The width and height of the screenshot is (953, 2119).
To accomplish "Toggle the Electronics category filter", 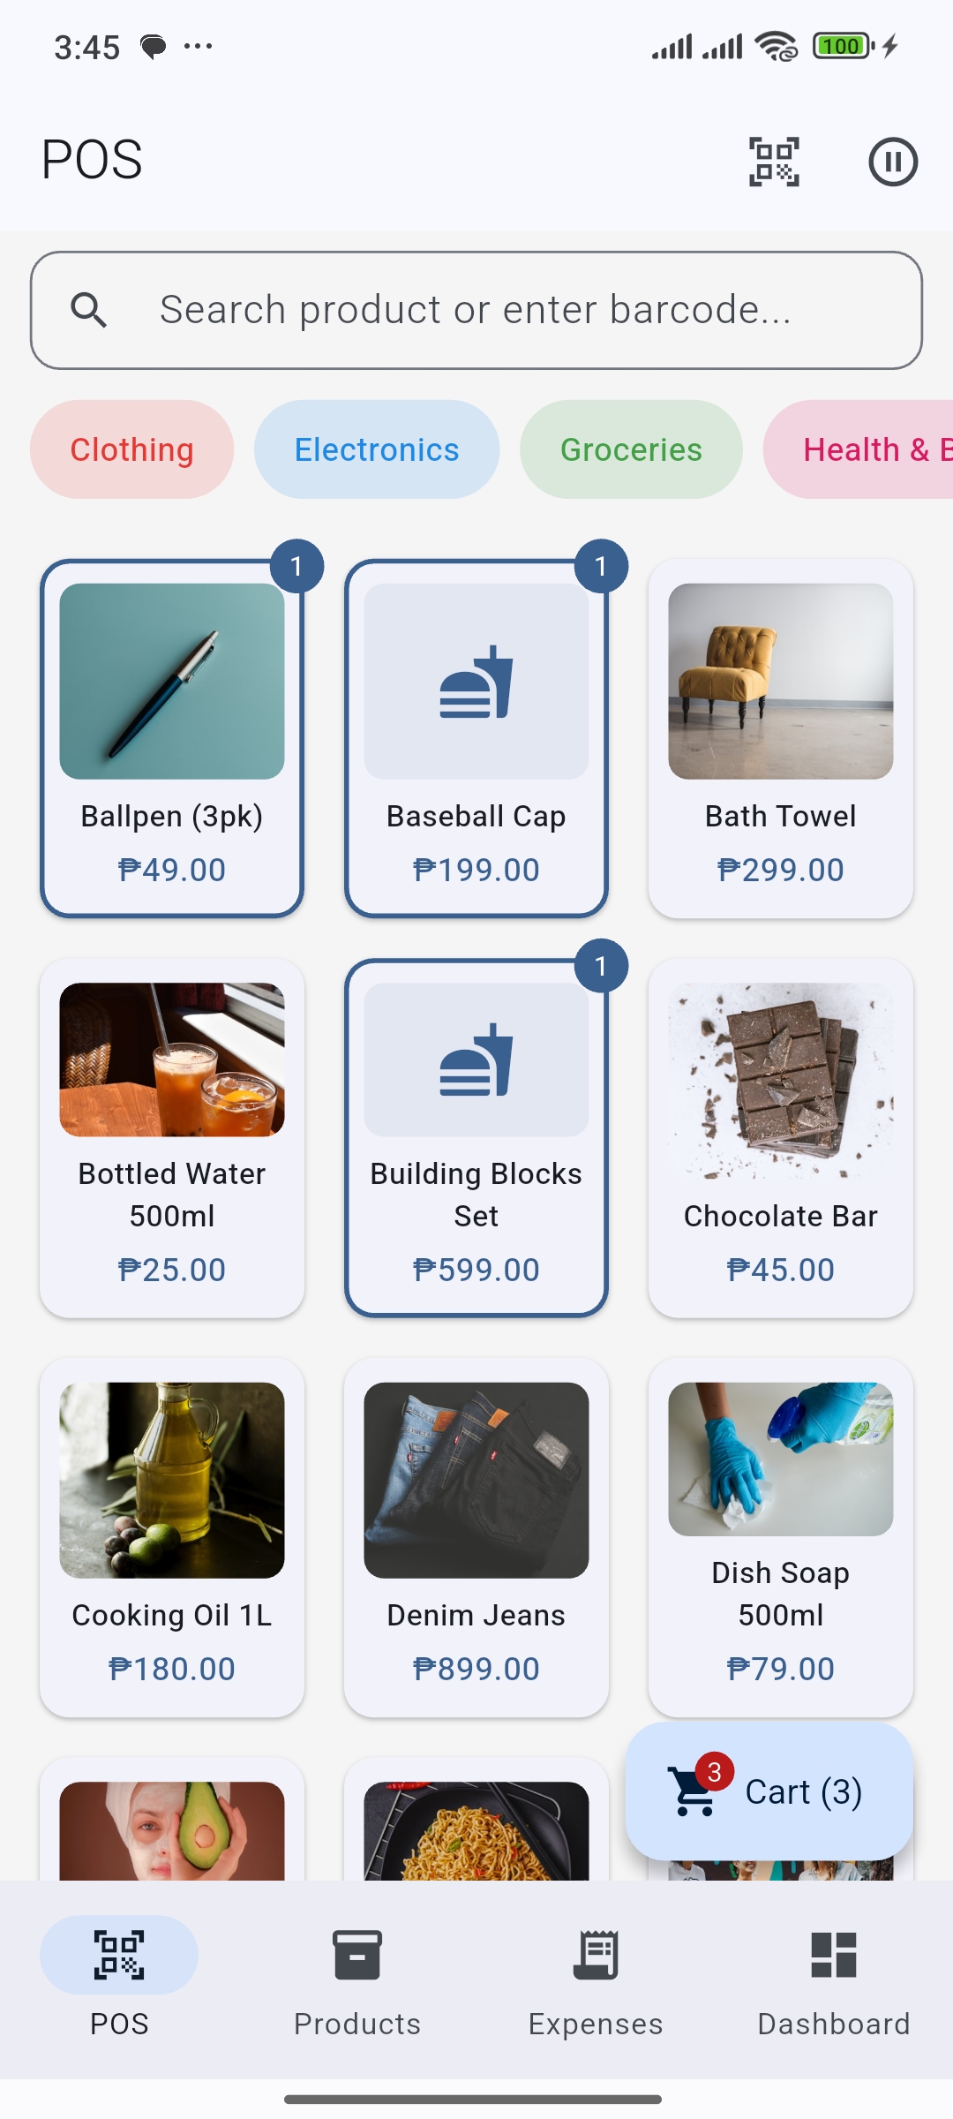I will click(377, 449).
